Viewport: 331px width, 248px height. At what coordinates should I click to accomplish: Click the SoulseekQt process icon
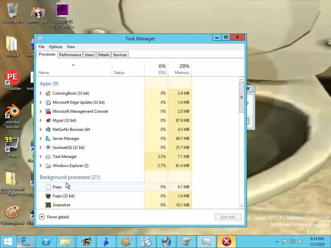coord(48,147)
